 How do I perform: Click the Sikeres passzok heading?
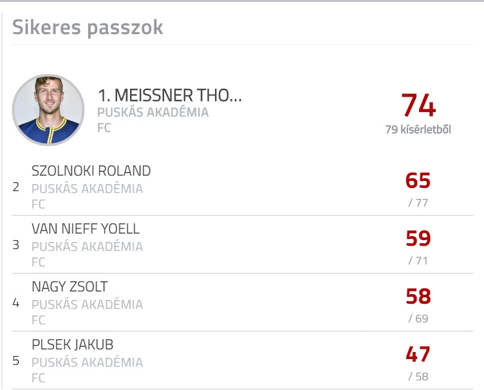pos(88,28)
